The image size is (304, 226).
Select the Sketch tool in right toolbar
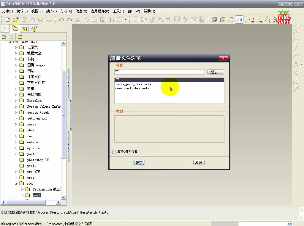[296, 31]
